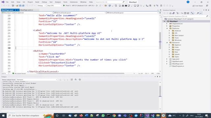Click Collapse All icon in Solution Explorer
Image resolution: width=211 pixels, height=118 pixels.
pyautogui.click(x=185, y=13)
